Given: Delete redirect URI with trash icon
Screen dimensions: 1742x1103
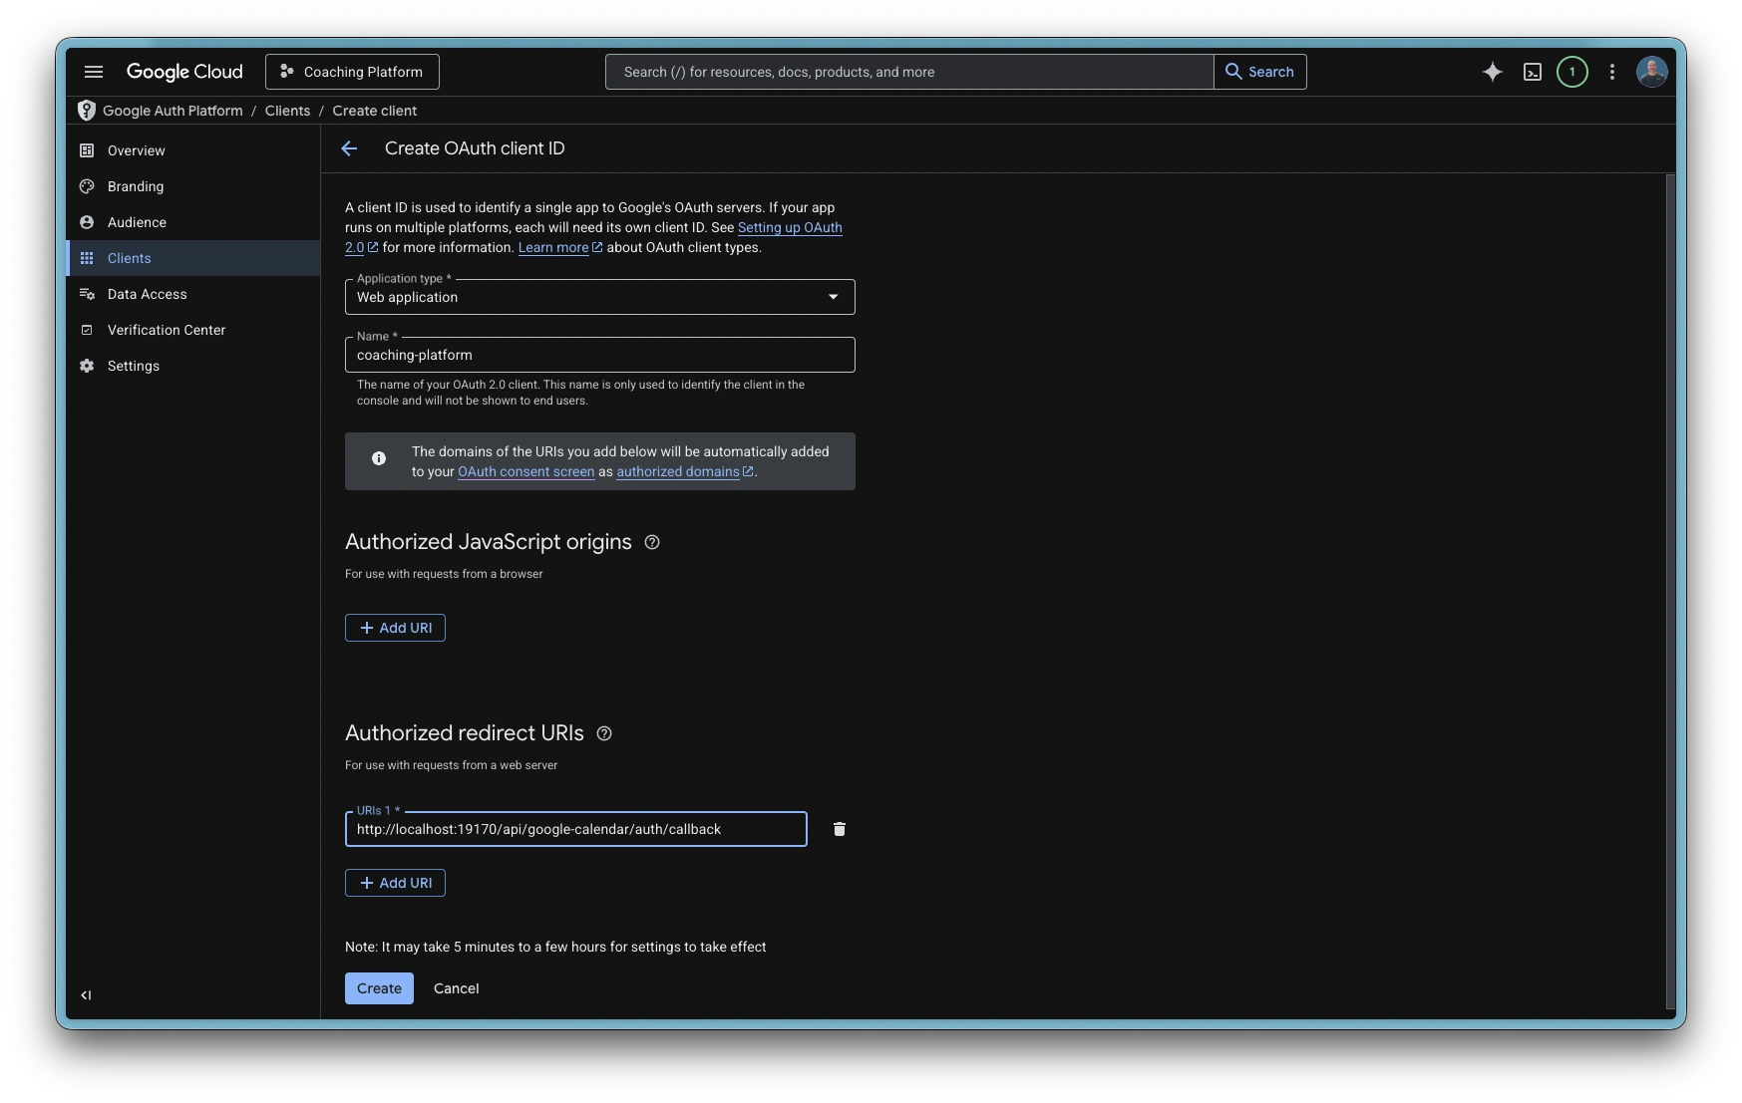Looking at the screenshot, I should pyautogui.click(x=840, y=829).
